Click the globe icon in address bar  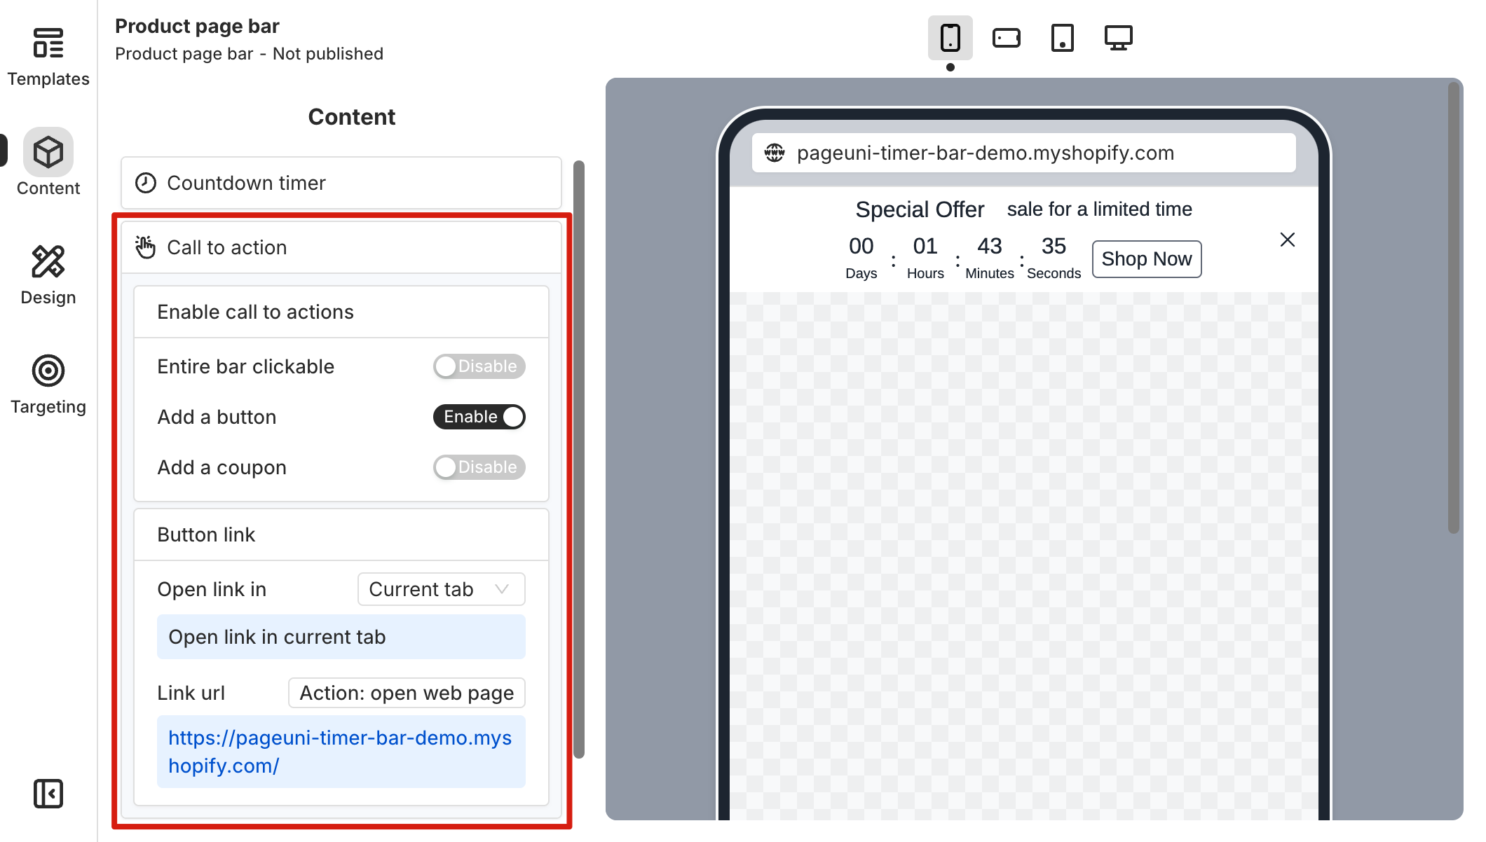[x=775, y=153]
